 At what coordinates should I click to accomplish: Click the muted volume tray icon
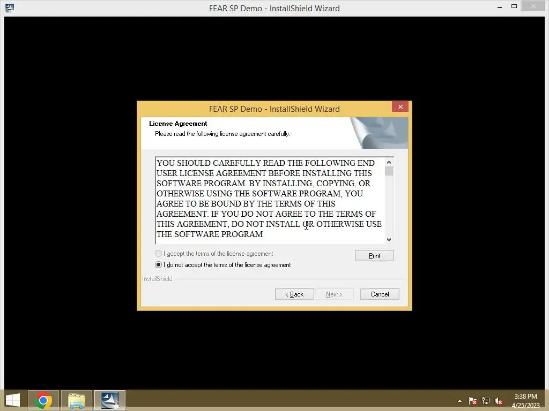[x=498, y=400]
